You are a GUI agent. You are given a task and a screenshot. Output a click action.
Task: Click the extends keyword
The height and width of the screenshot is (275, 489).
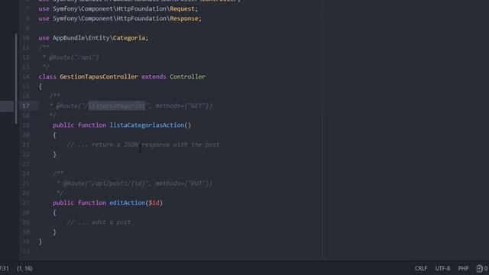pos(154,76)
